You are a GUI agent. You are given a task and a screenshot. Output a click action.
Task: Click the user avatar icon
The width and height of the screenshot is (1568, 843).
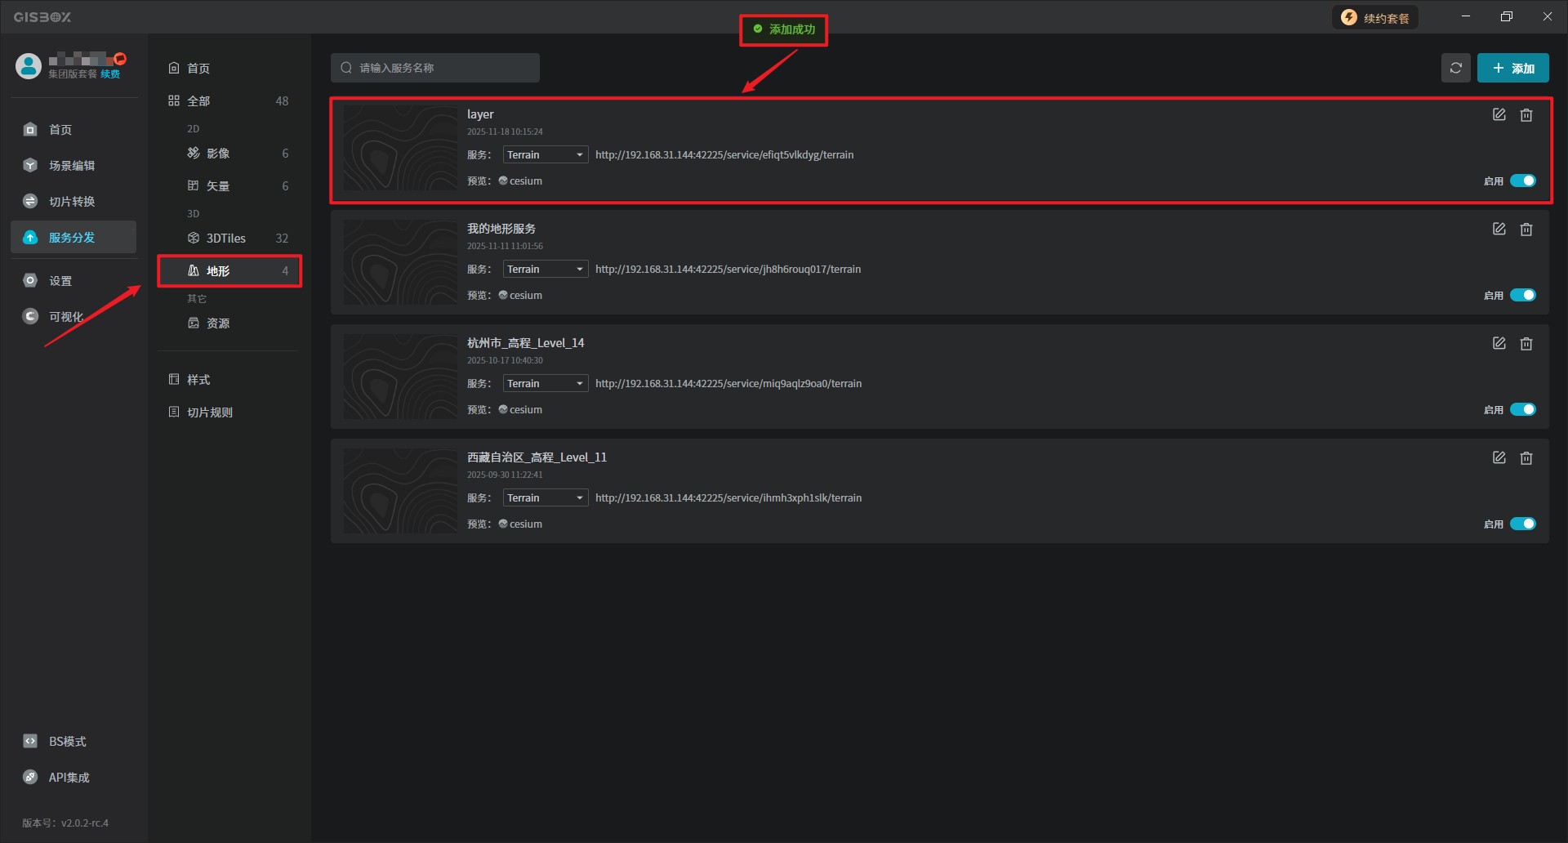(x=29, y=67)
